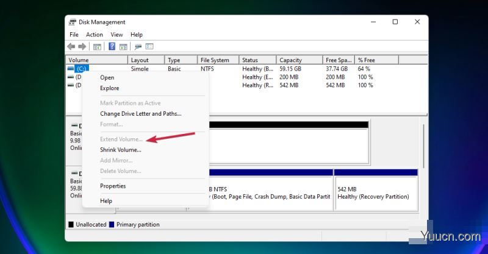Screen dimensions: 488x254
Task: Click the 37.74 GB free space cell
Action: tap(337, 68)
